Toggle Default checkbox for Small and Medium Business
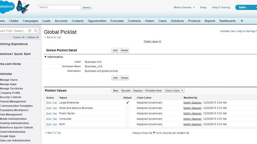 pyautogui.click(x=127, y=108)
